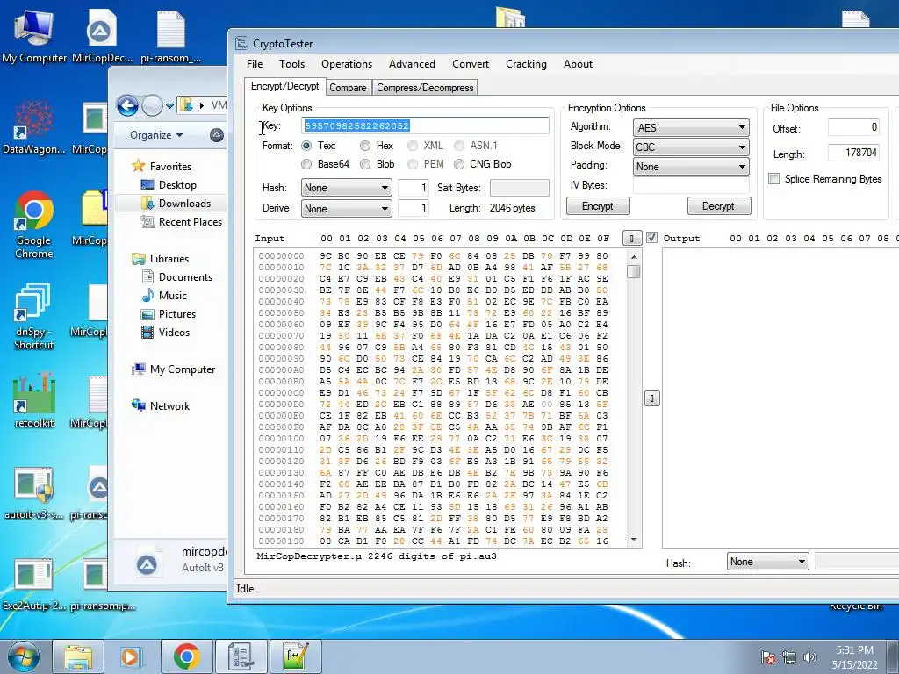Open the output Hash dropdown

(767, 561)
